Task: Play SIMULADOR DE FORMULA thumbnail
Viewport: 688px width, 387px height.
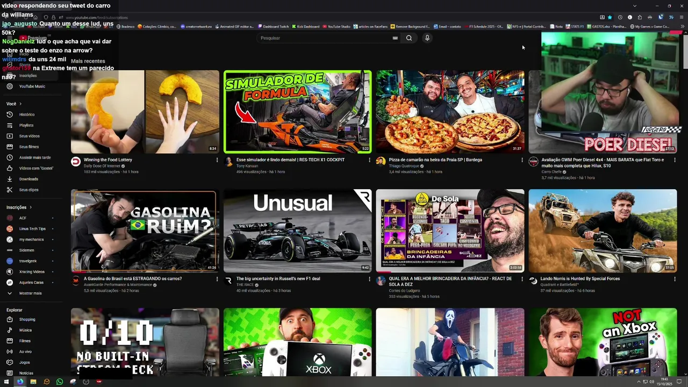Action: (x=297, y=112)
